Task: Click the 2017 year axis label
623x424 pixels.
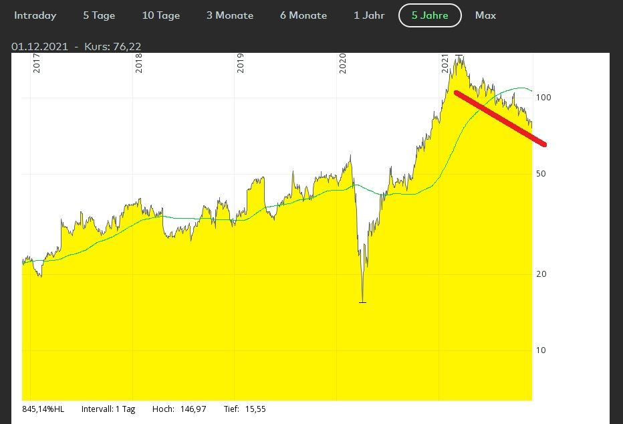Action: pyautogui.click(x=37, y=63)
